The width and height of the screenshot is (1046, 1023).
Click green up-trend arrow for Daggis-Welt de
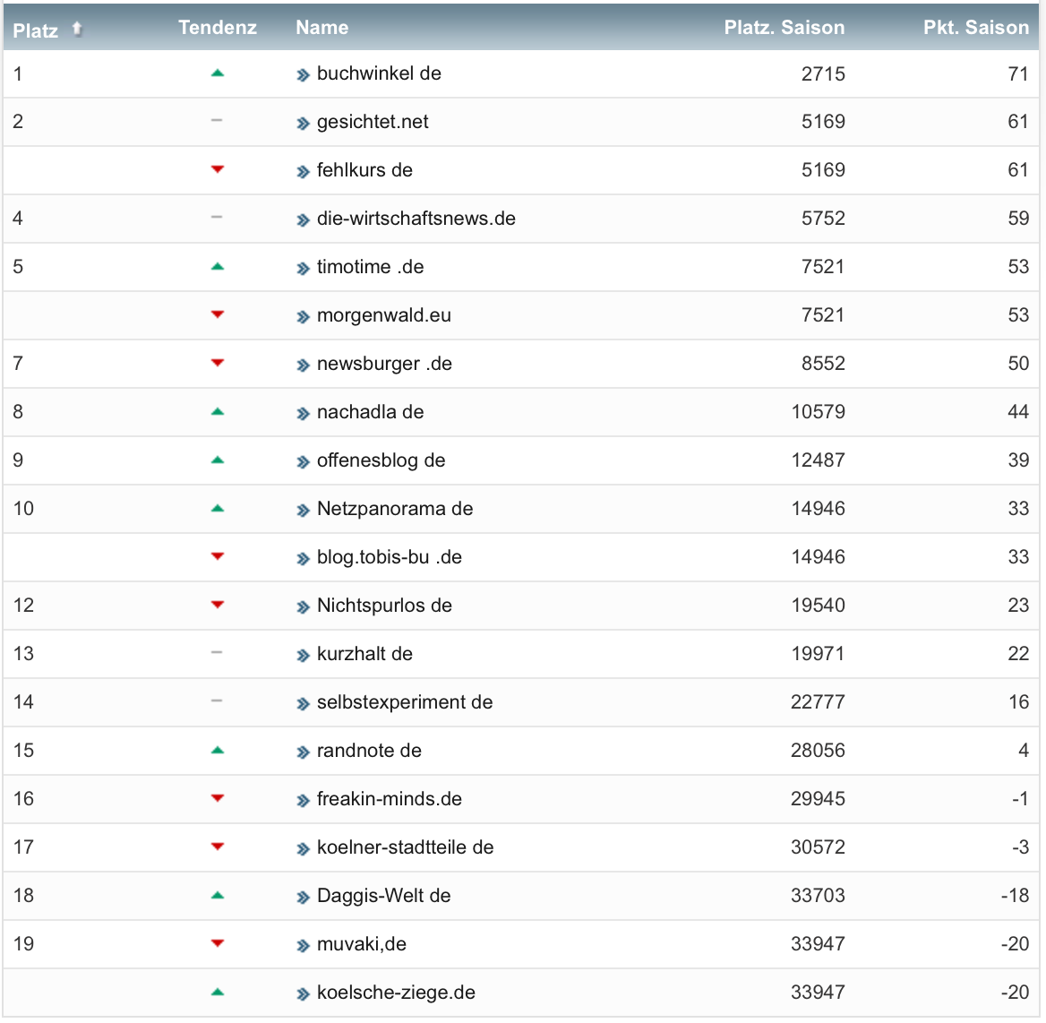(x=218, y=896)
